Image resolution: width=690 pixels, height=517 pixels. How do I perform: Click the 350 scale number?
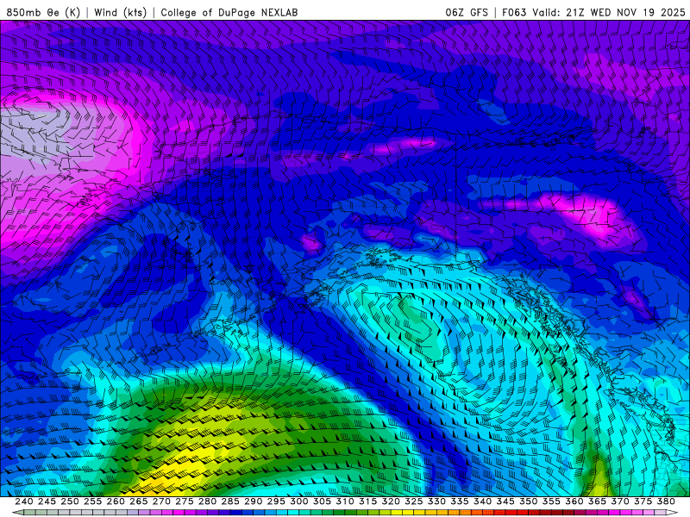pos(528,501)
